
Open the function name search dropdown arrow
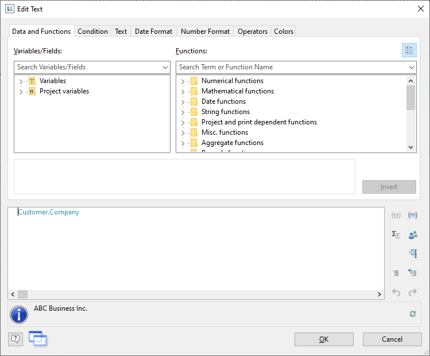tap(411, 67)
